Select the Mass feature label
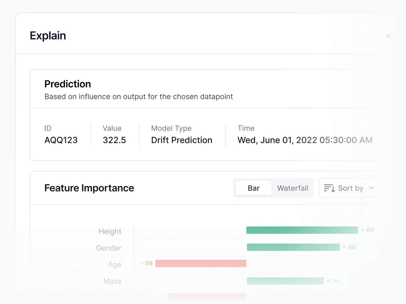Screen dimensions: 406x304 (x=112, y=281)
